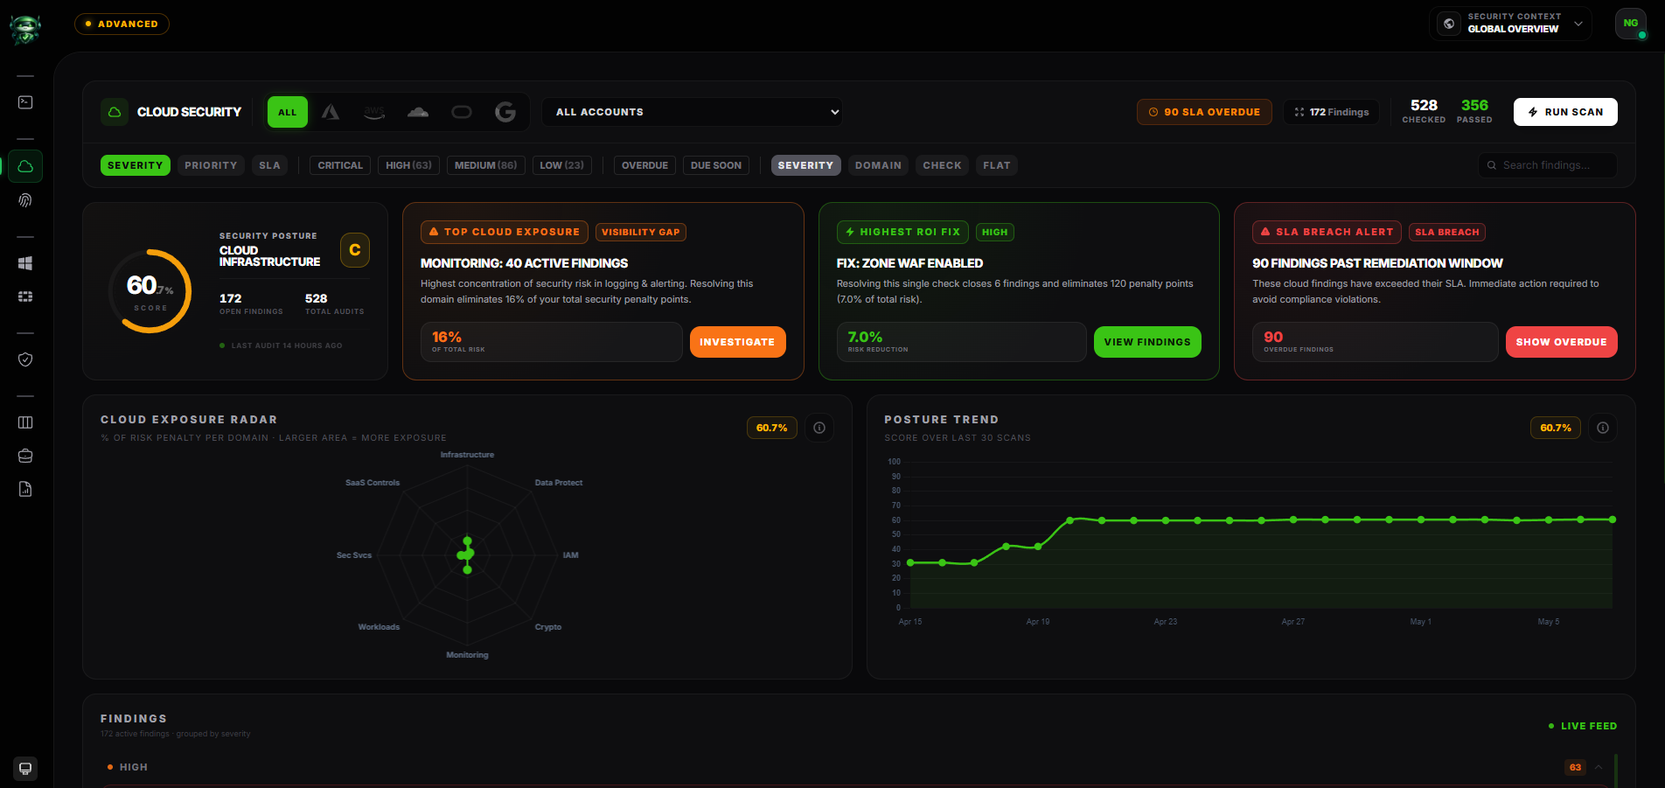
Task: Click the 172 Findings button
Action: click(1332, 112)
